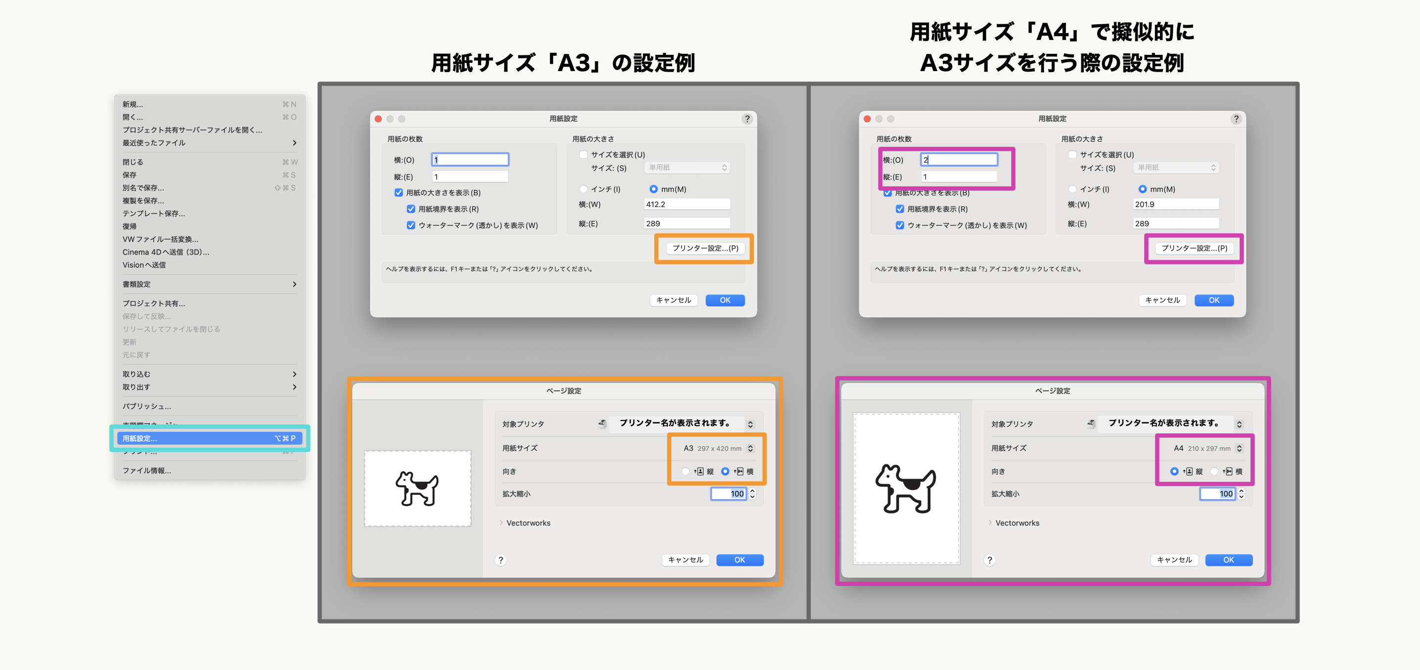Click printer icon in A4 page setup
1420x670 pixels.
click(x=1092, y=424)
